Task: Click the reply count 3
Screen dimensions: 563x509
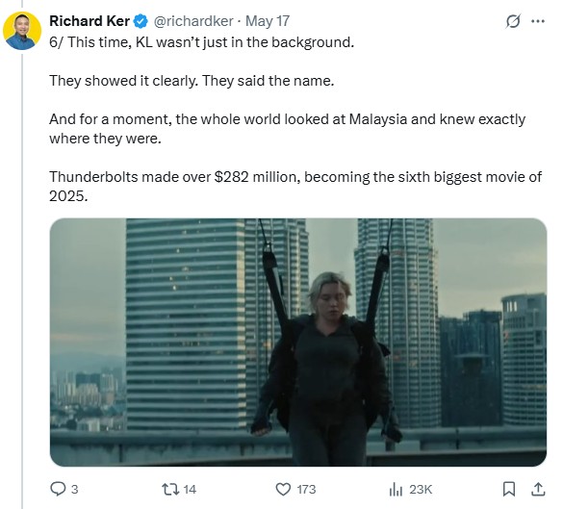Action: (74, 489)
